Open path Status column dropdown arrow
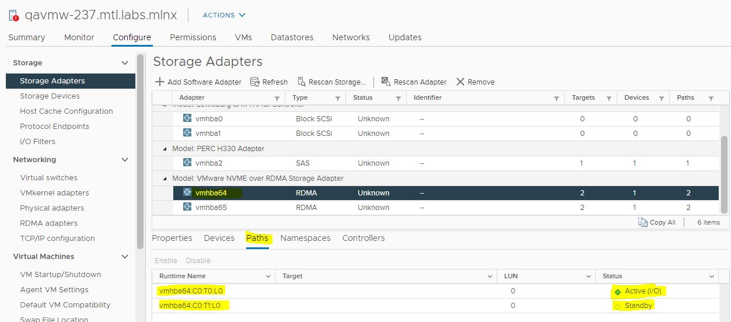Image resolution: width=731 pixels, height=322 pixels. [712, 276]
